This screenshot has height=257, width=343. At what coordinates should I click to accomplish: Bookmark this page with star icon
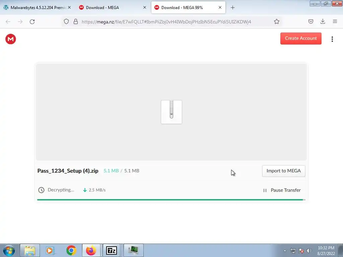(x=276, y=21)
